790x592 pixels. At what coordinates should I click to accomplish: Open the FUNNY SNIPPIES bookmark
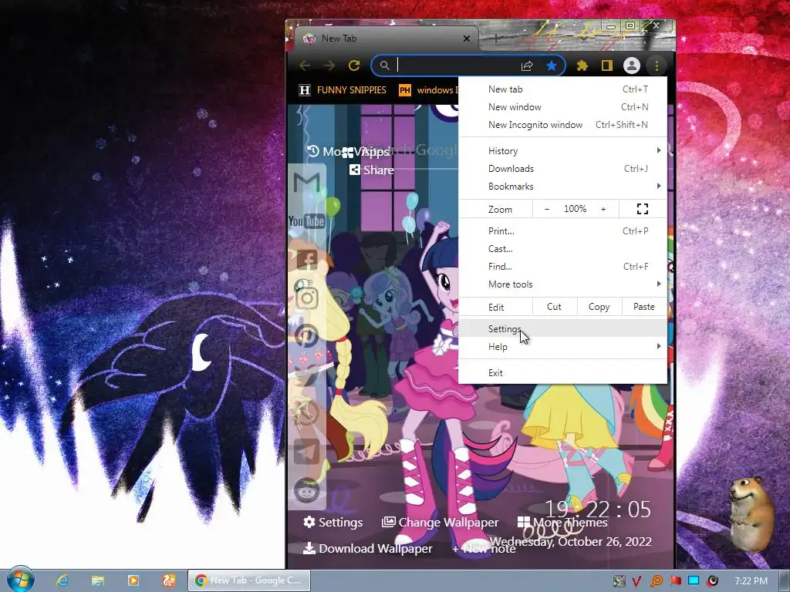click(x=343, y=90)
